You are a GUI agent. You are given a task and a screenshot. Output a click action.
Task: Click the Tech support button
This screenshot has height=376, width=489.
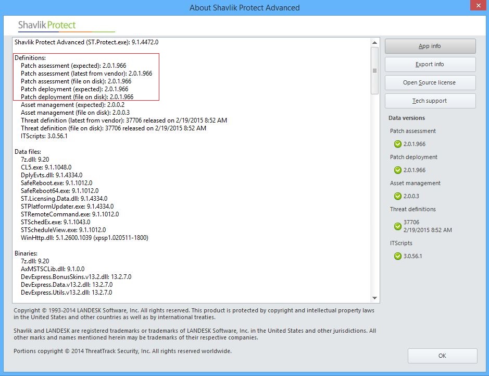(x=430, y=101)
